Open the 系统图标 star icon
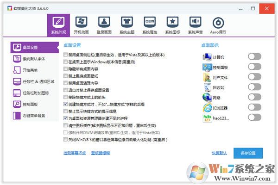Image resolution: width=278 pixels, height=185 pixels. click(172, 22)
